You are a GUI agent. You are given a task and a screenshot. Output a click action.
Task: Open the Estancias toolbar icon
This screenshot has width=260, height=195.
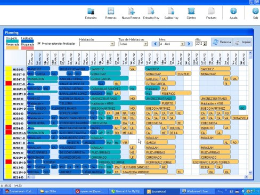pyautogui.click(x=91, y=13)
